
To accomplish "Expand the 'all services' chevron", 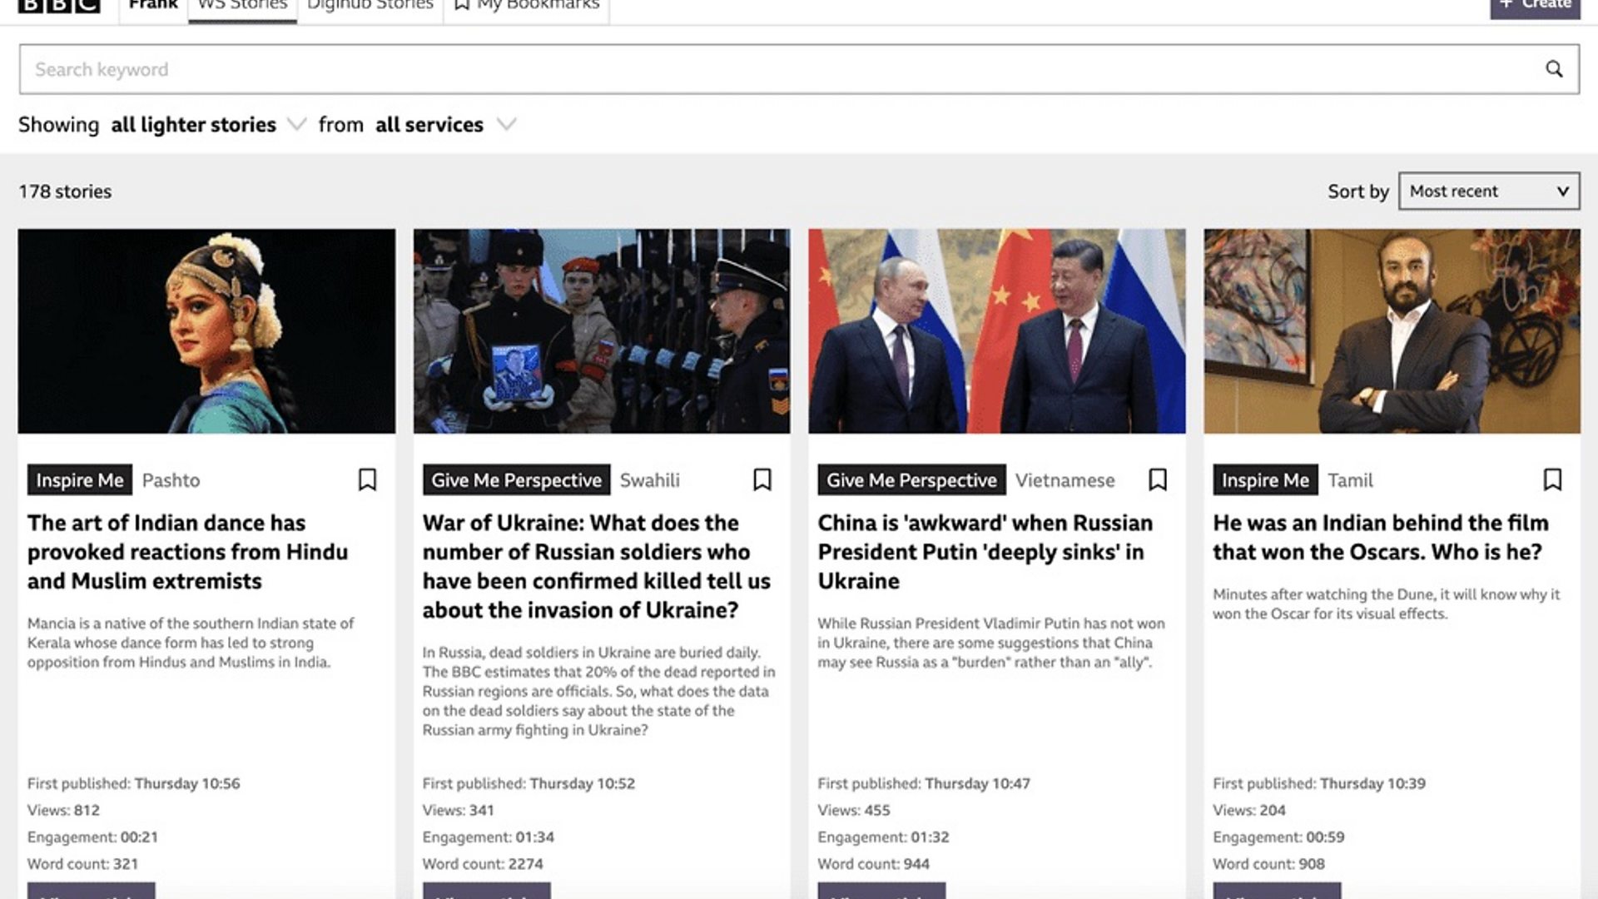I will tap(506, 125).
